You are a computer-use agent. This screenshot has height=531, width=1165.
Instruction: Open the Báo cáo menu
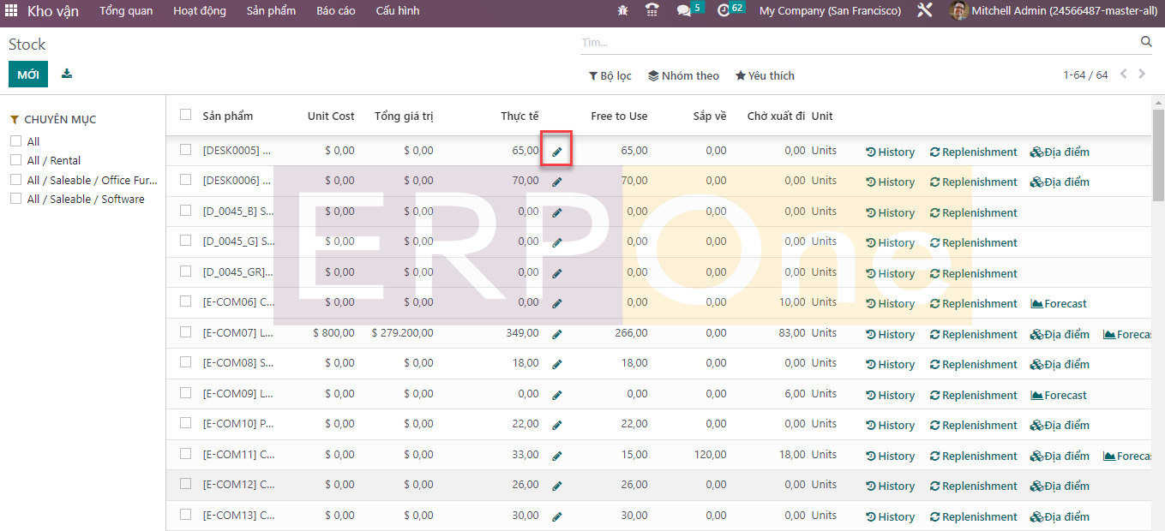335,11
